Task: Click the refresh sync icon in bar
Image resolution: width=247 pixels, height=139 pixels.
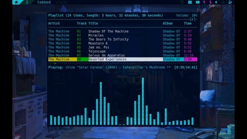Action: (x=183, y=2)
